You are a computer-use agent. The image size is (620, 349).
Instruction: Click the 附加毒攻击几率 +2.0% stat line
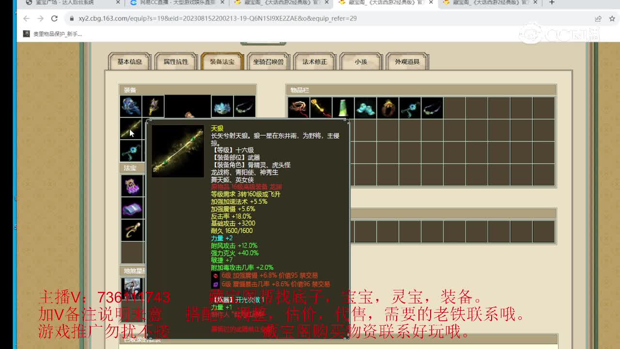(242, 268)
